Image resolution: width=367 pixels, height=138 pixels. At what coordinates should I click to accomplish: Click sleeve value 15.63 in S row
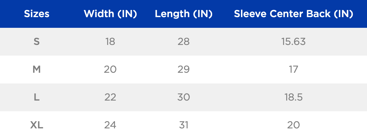point(294,42)
